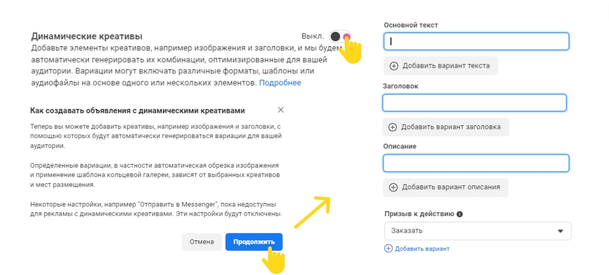609x275 pixels.
Task: Open the Заказать call-to-action dropdown
Action: [x=478, y=231]
